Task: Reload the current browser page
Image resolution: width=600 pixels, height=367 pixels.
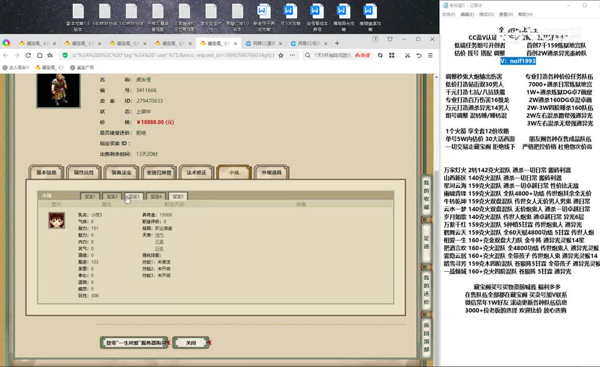Action: [x=28, y=55]
